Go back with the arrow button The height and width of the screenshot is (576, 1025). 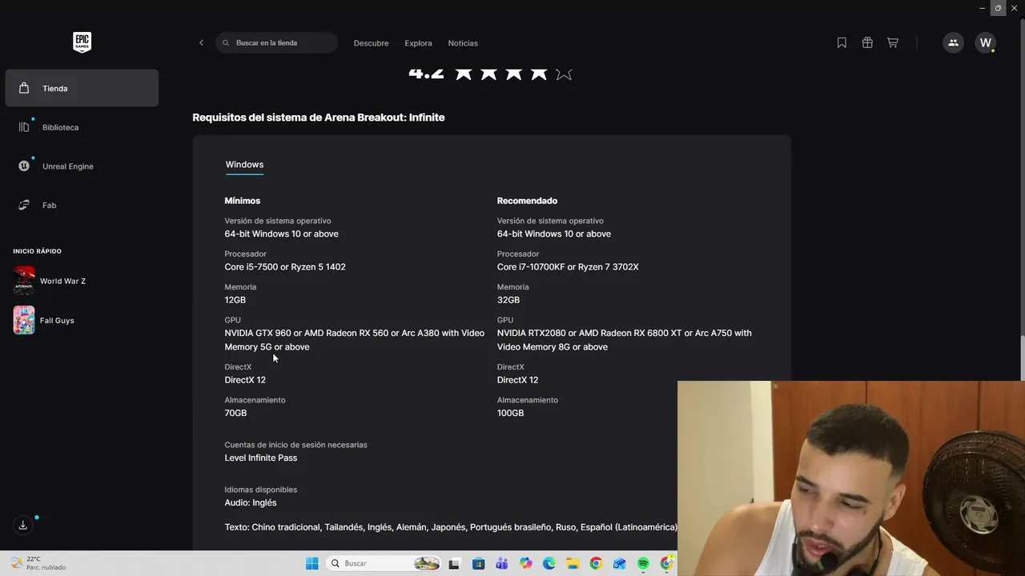(201, 43)
